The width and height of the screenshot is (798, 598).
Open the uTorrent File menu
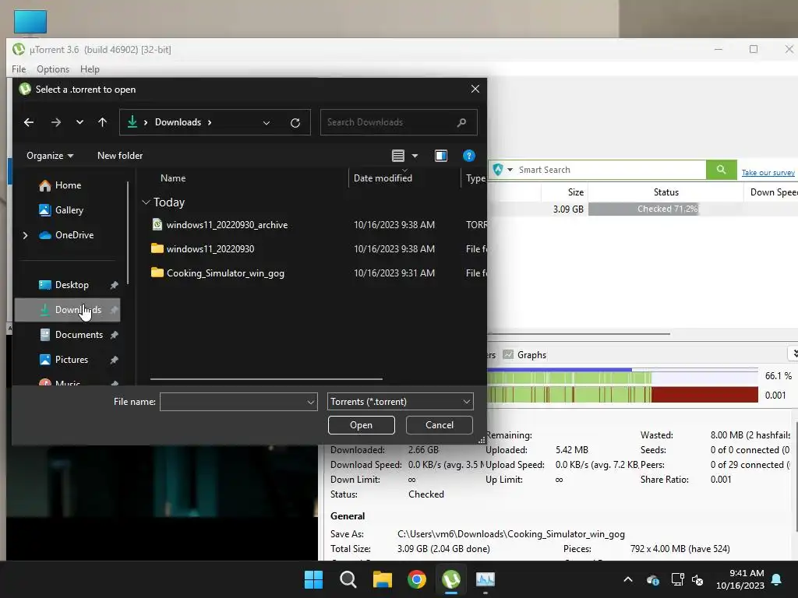pyautogui.click(x=19, y=69)
